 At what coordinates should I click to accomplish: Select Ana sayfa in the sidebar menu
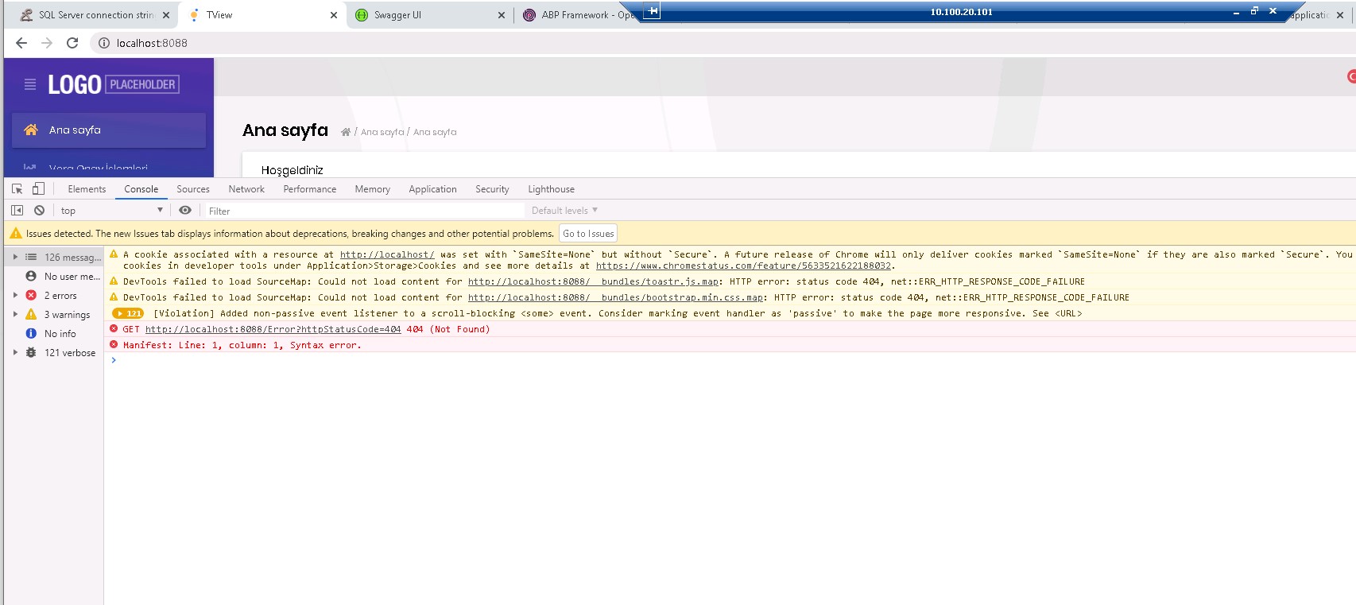point(75,130)
